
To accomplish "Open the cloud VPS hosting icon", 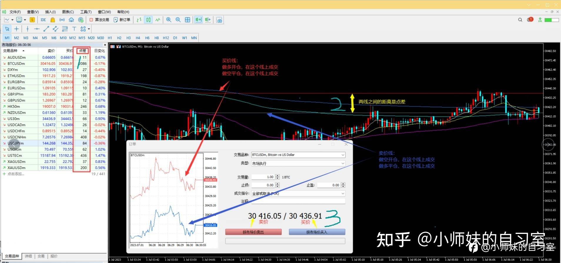I will coord(71,20).
